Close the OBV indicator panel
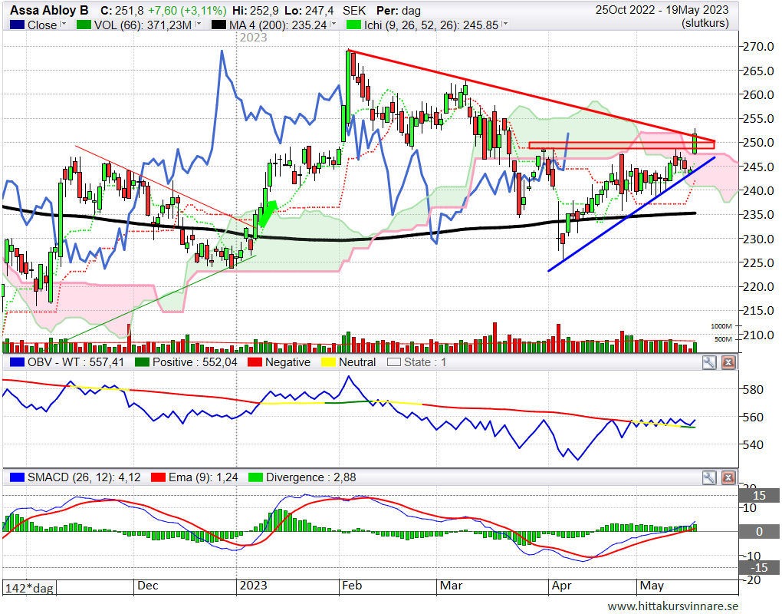The height and width of the screenshot is (614, 782). (728, 362)
